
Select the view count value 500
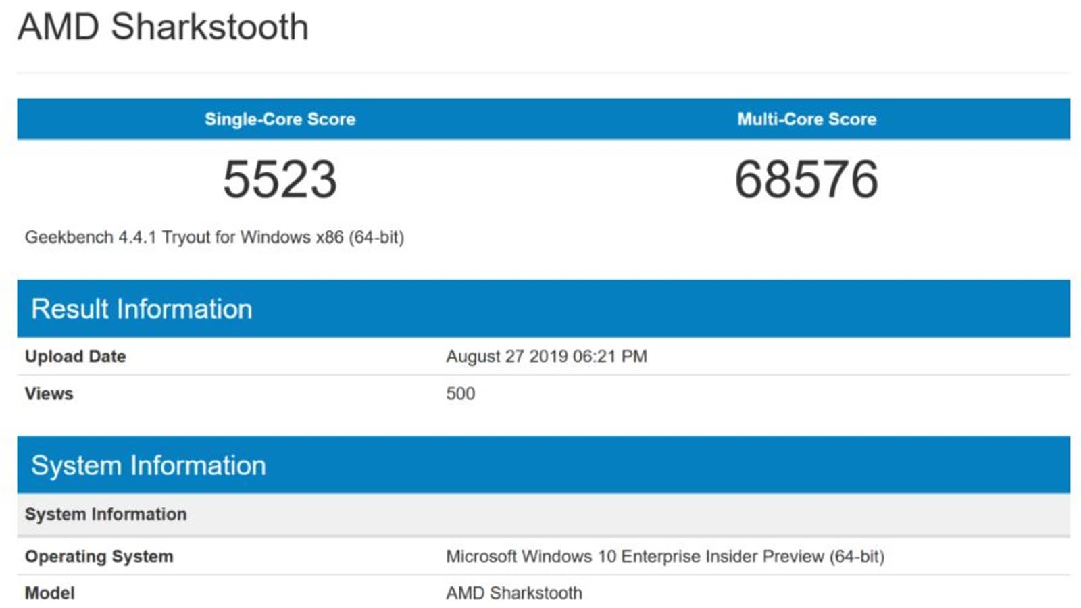pyautogui.click(x=460, y=393)
